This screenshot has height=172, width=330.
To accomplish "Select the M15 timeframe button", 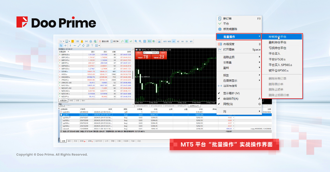I will tap(165, 41).
